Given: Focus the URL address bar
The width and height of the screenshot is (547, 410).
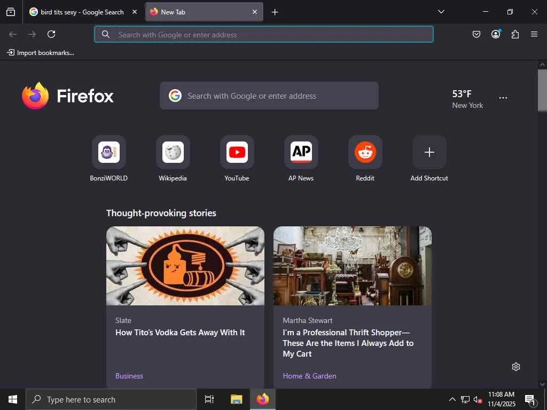Looking at the screenshot, I should coord(264,35).
